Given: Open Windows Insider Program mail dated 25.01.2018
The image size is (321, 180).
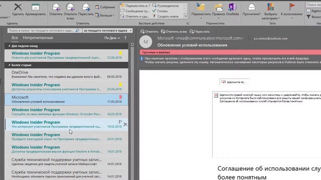Looking at the screenshot, I should (x=66, y=136).
